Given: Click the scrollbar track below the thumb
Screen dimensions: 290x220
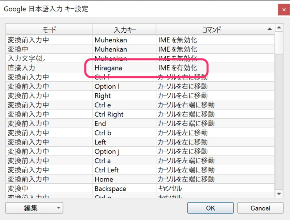Looking at the screenshot, I should tap(279, 122).
